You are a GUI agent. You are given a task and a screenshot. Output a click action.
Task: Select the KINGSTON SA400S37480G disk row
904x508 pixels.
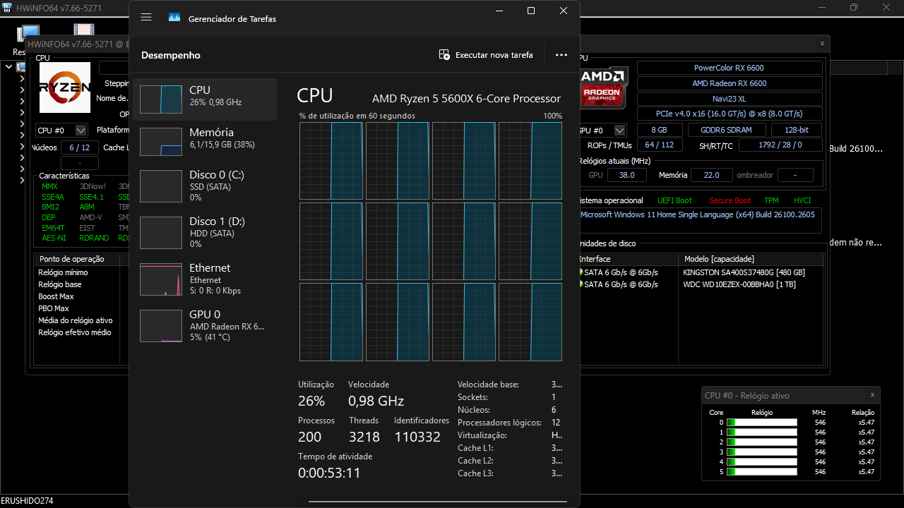[x=744, y=272]
